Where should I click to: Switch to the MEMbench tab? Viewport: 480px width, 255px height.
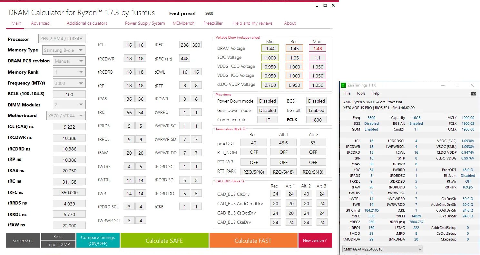click(183, 23)
